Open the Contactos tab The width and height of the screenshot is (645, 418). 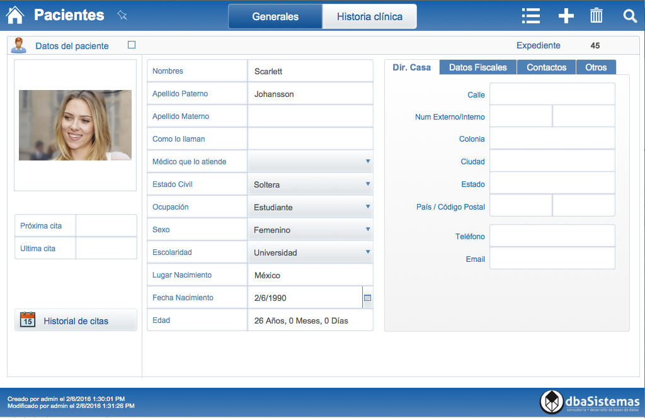pos(546,67)
